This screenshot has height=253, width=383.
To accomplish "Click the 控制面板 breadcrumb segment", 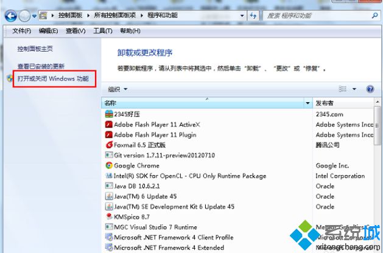I will 70,15.
